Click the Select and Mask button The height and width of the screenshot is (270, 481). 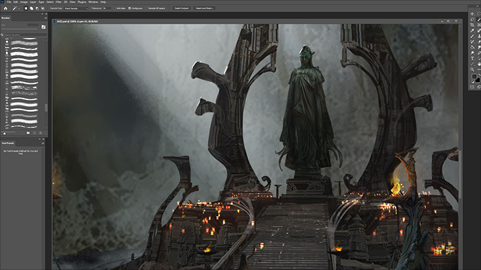tap(204, 8)
